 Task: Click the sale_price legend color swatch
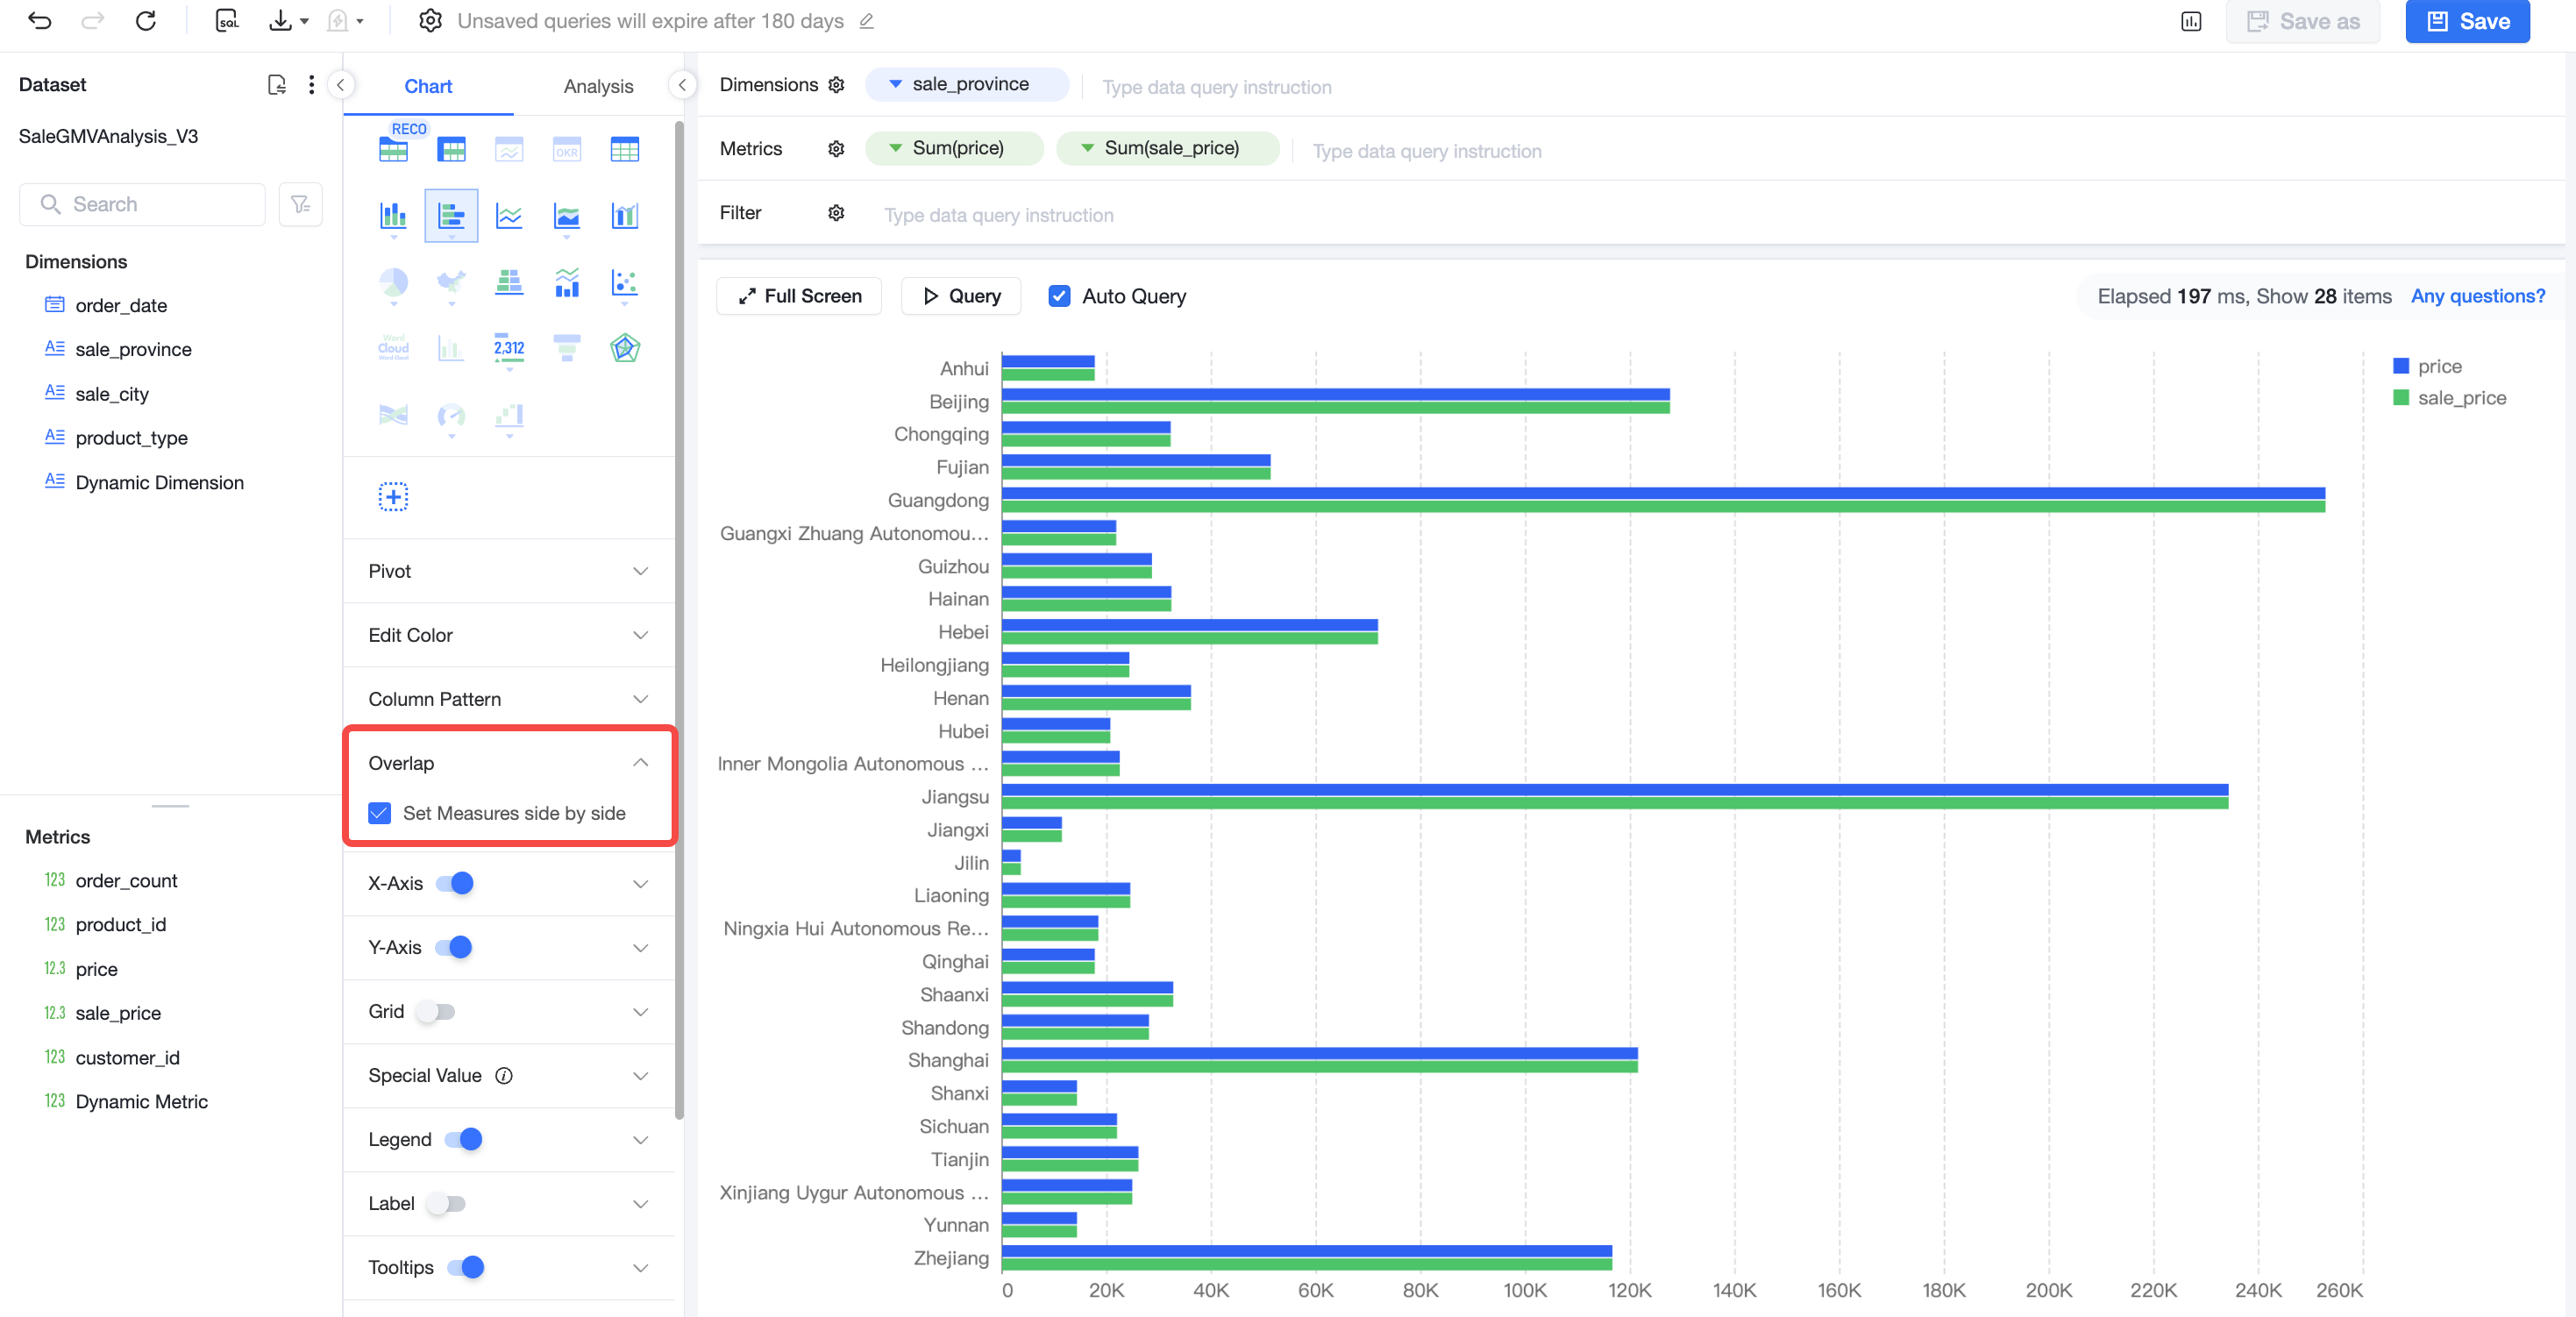click(x=2401, y=398)
